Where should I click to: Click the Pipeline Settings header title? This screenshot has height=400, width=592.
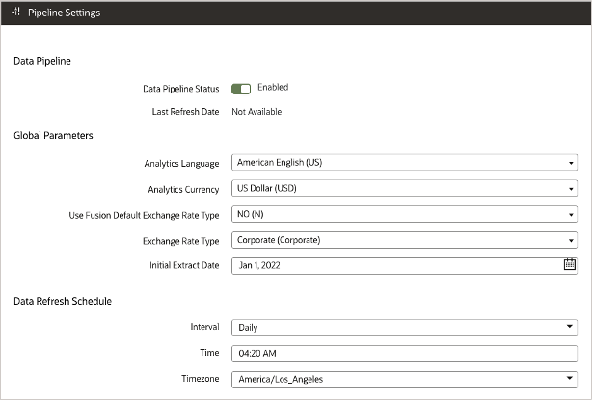(x=65, y=13)
